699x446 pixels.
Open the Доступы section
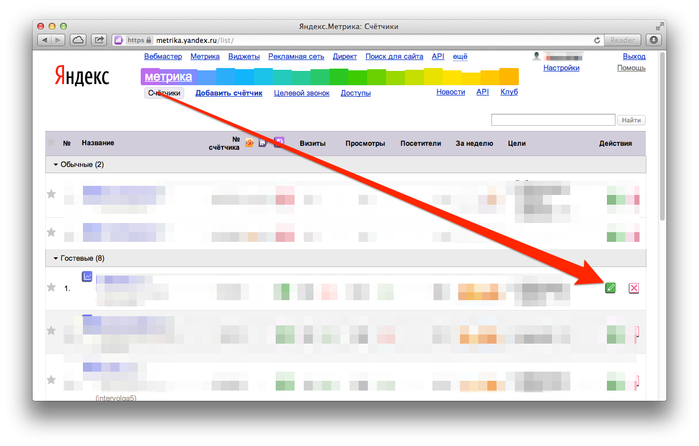click(356, 93)
